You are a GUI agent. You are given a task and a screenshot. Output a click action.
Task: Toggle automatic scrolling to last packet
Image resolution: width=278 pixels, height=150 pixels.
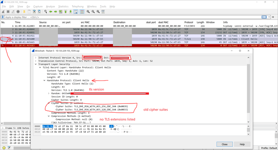77,11
